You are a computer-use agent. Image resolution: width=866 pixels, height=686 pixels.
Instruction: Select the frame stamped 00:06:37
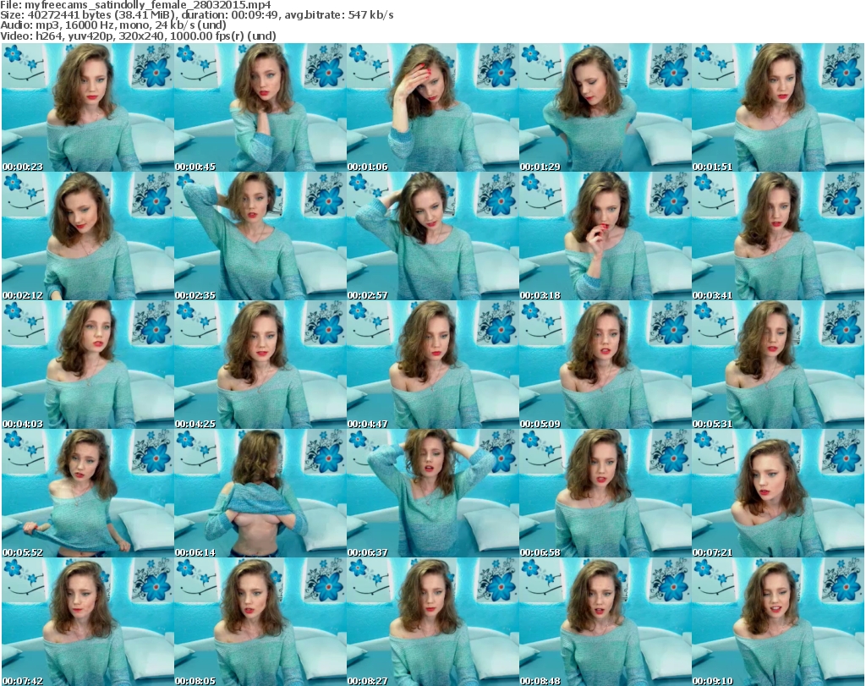432,493
